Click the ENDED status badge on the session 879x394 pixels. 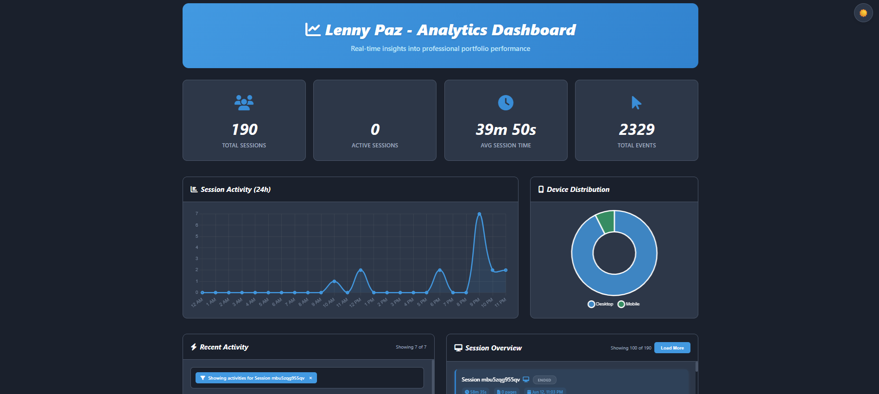click(x=544, y=380)
